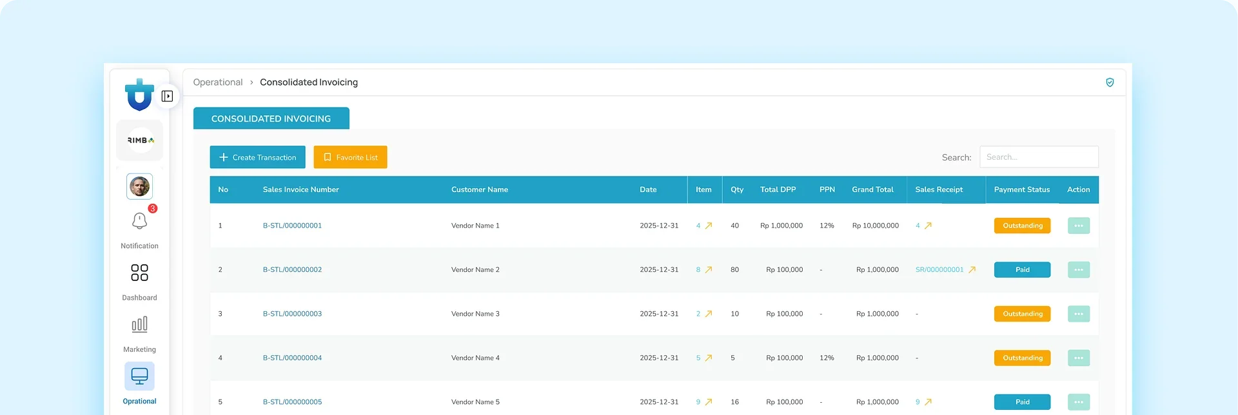This screenshot has height=415, width=1238.
Task: Click the Create Transaction button
Action: 258,157
